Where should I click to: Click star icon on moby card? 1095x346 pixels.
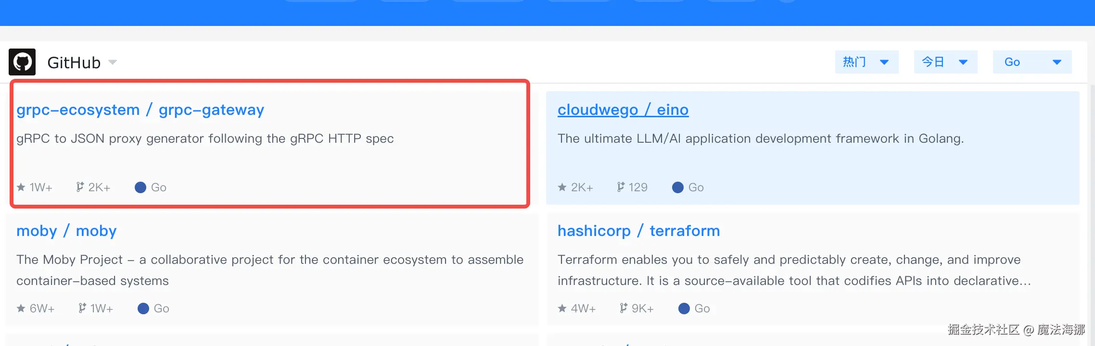(21, 309)
